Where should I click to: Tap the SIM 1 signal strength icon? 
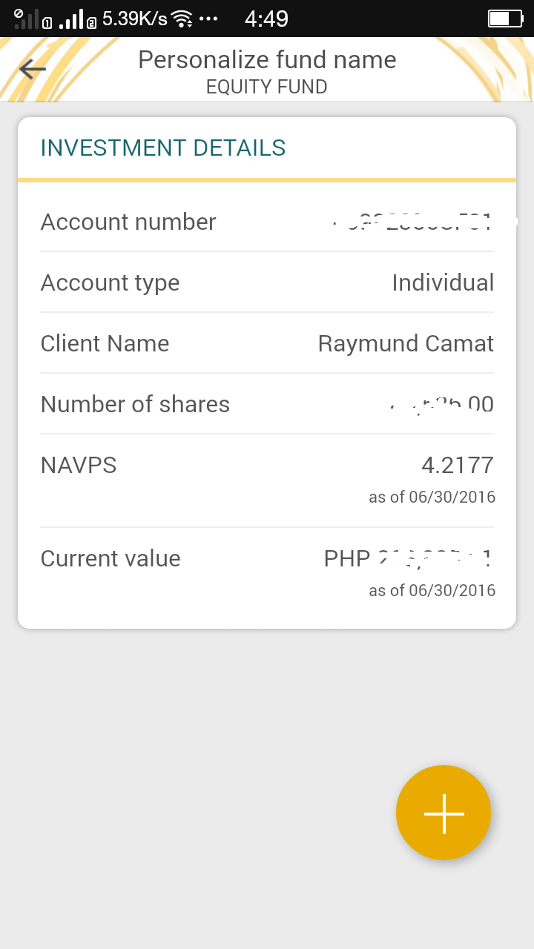click(31, 19)
